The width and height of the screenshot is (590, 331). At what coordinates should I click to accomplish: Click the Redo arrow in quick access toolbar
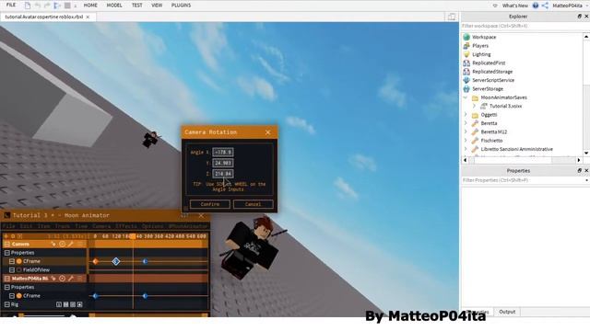47,6
